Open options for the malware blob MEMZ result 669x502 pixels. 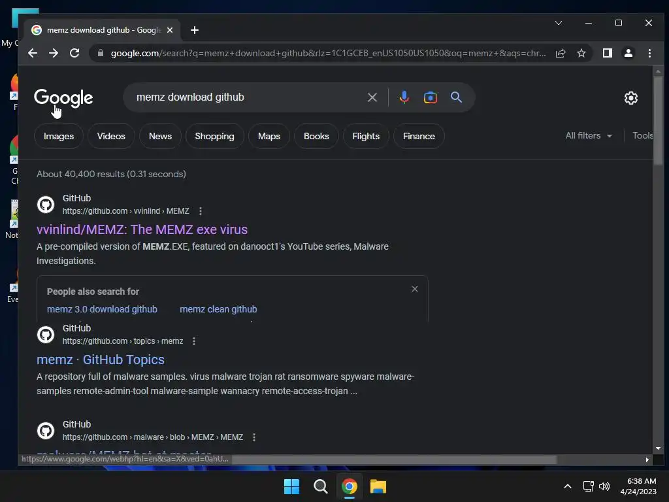[254, 437]
